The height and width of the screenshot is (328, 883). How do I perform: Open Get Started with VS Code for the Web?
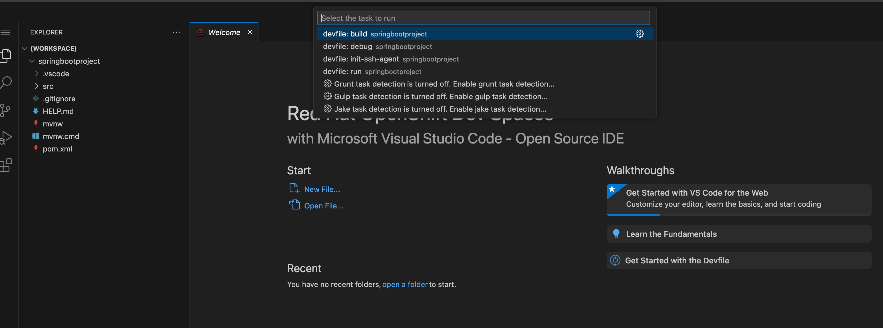739,200
